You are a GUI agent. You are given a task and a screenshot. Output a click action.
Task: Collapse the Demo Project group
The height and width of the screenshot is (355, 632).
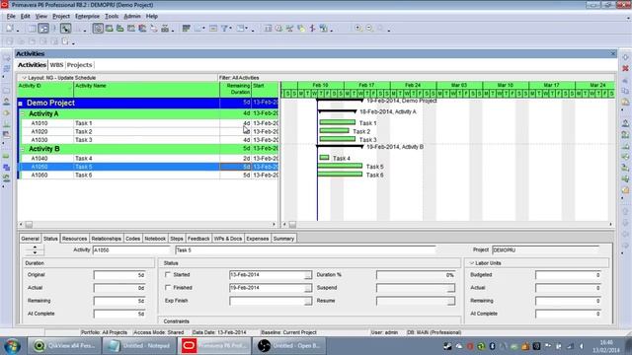click(20, 104)
